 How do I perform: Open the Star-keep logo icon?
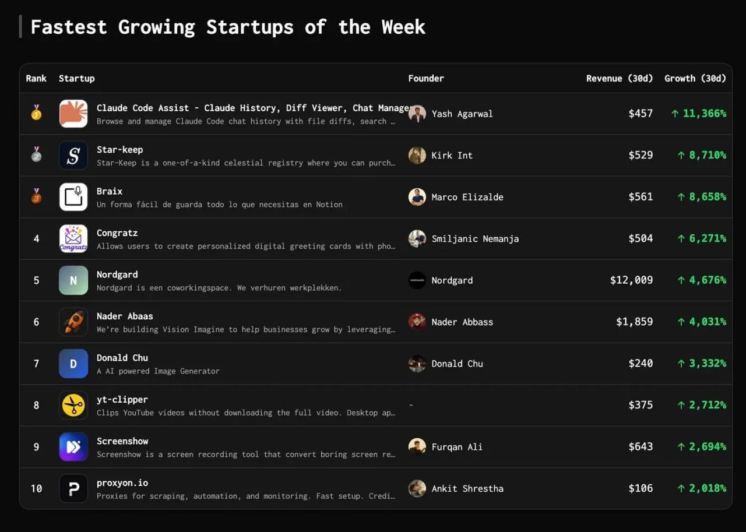point(73,156)
